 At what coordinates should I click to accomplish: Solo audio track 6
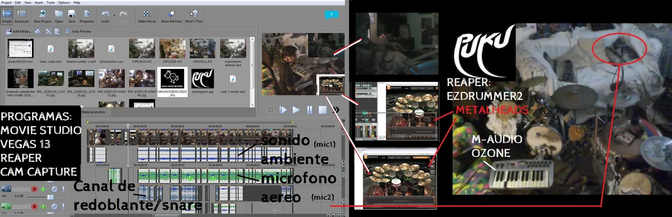pyautogui.click(x=64, y=206)
